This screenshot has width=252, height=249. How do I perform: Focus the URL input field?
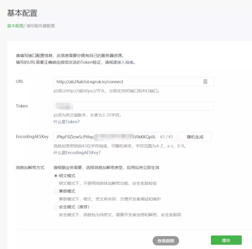[133, 82]
